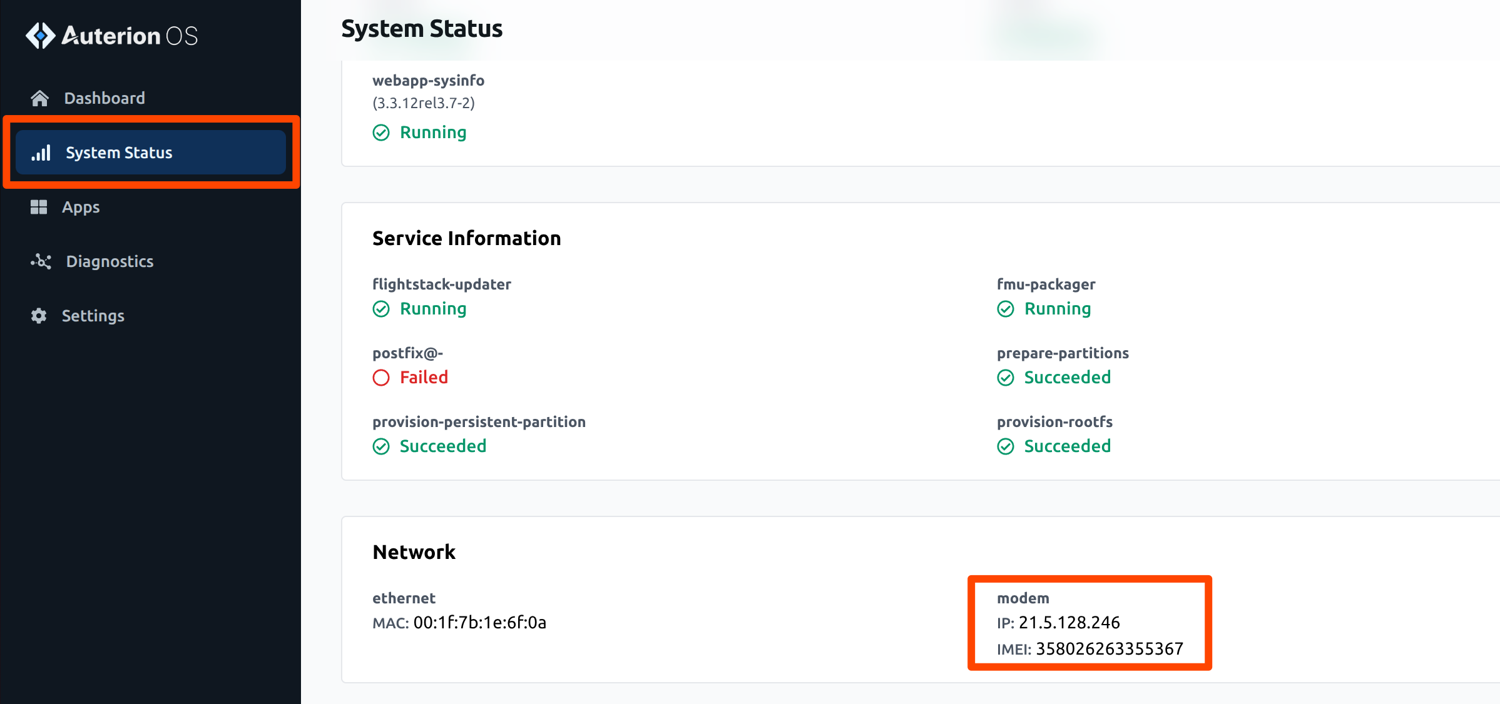
Task: Click the red Failed circle icon
Action: [x=381, y=378]
